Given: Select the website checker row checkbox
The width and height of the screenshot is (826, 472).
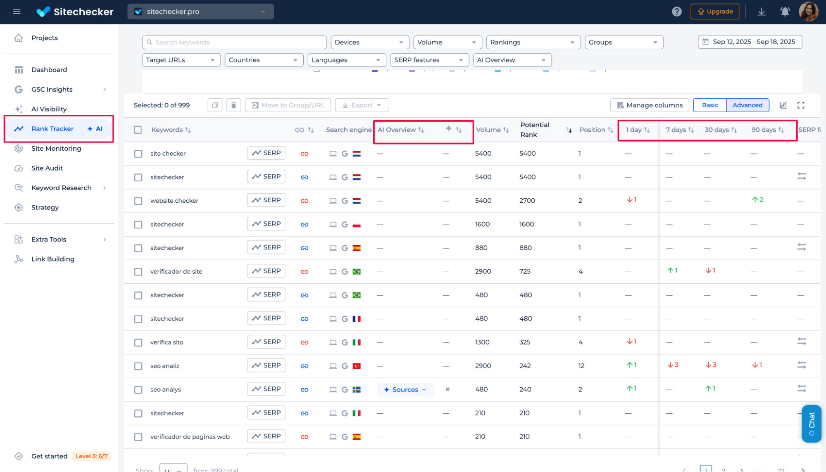Looking at the screenshot, I should point(138,201).
